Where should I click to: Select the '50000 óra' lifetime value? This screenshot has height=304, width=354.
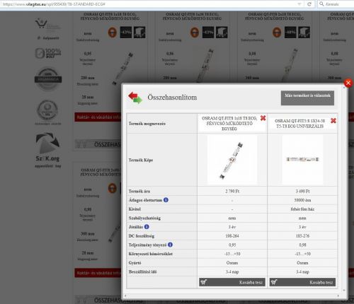(302, 200)
